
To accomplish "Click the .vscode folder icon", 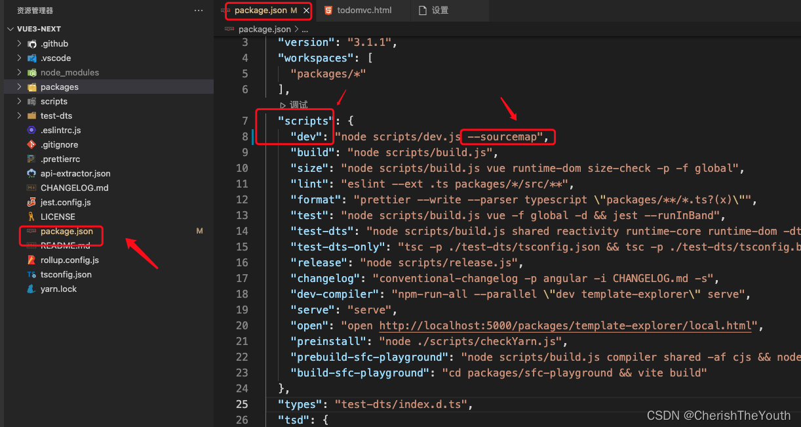I will tap(32, 58).
